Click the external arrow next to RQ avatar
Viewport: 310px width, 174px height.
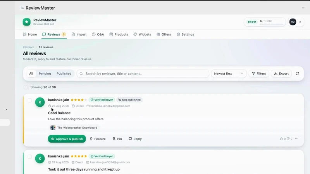point(300,22)
